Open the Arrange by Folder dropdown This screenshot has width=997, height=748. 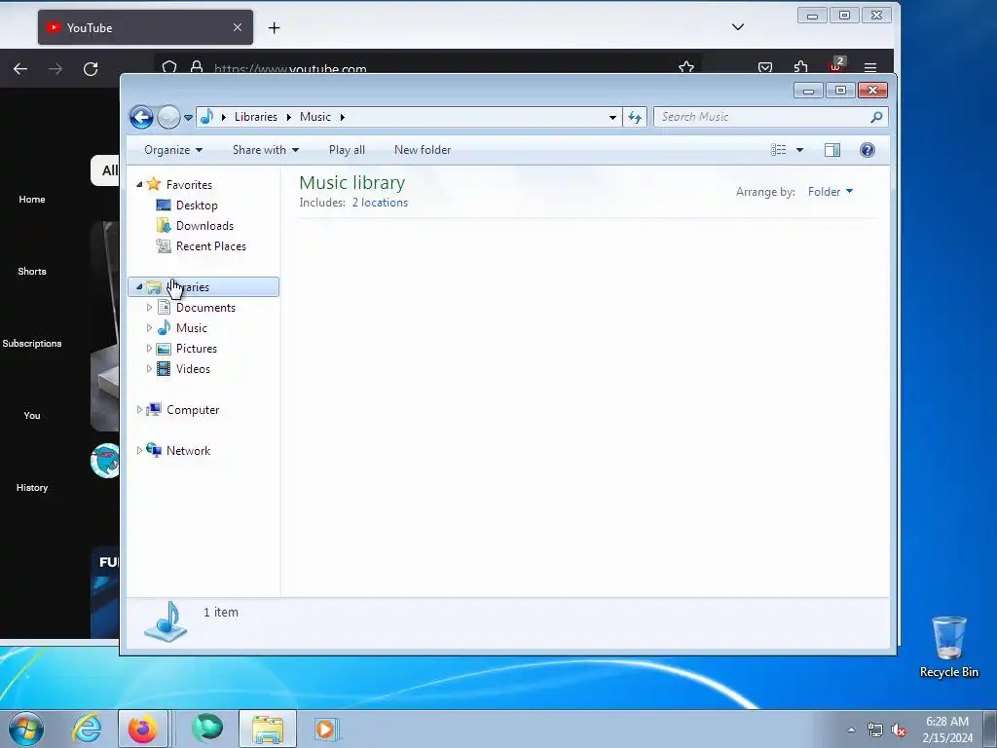click(831, 192)
